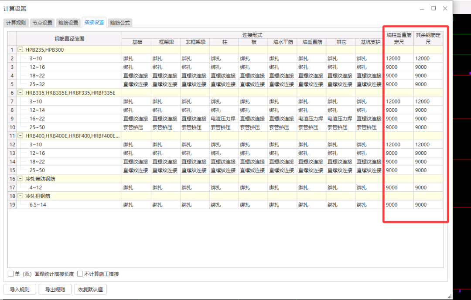The width and height of the screenshot is (471, 300).
Task: Select row 4 柱 直螺纹连接 cell
Action: point(224,76)
